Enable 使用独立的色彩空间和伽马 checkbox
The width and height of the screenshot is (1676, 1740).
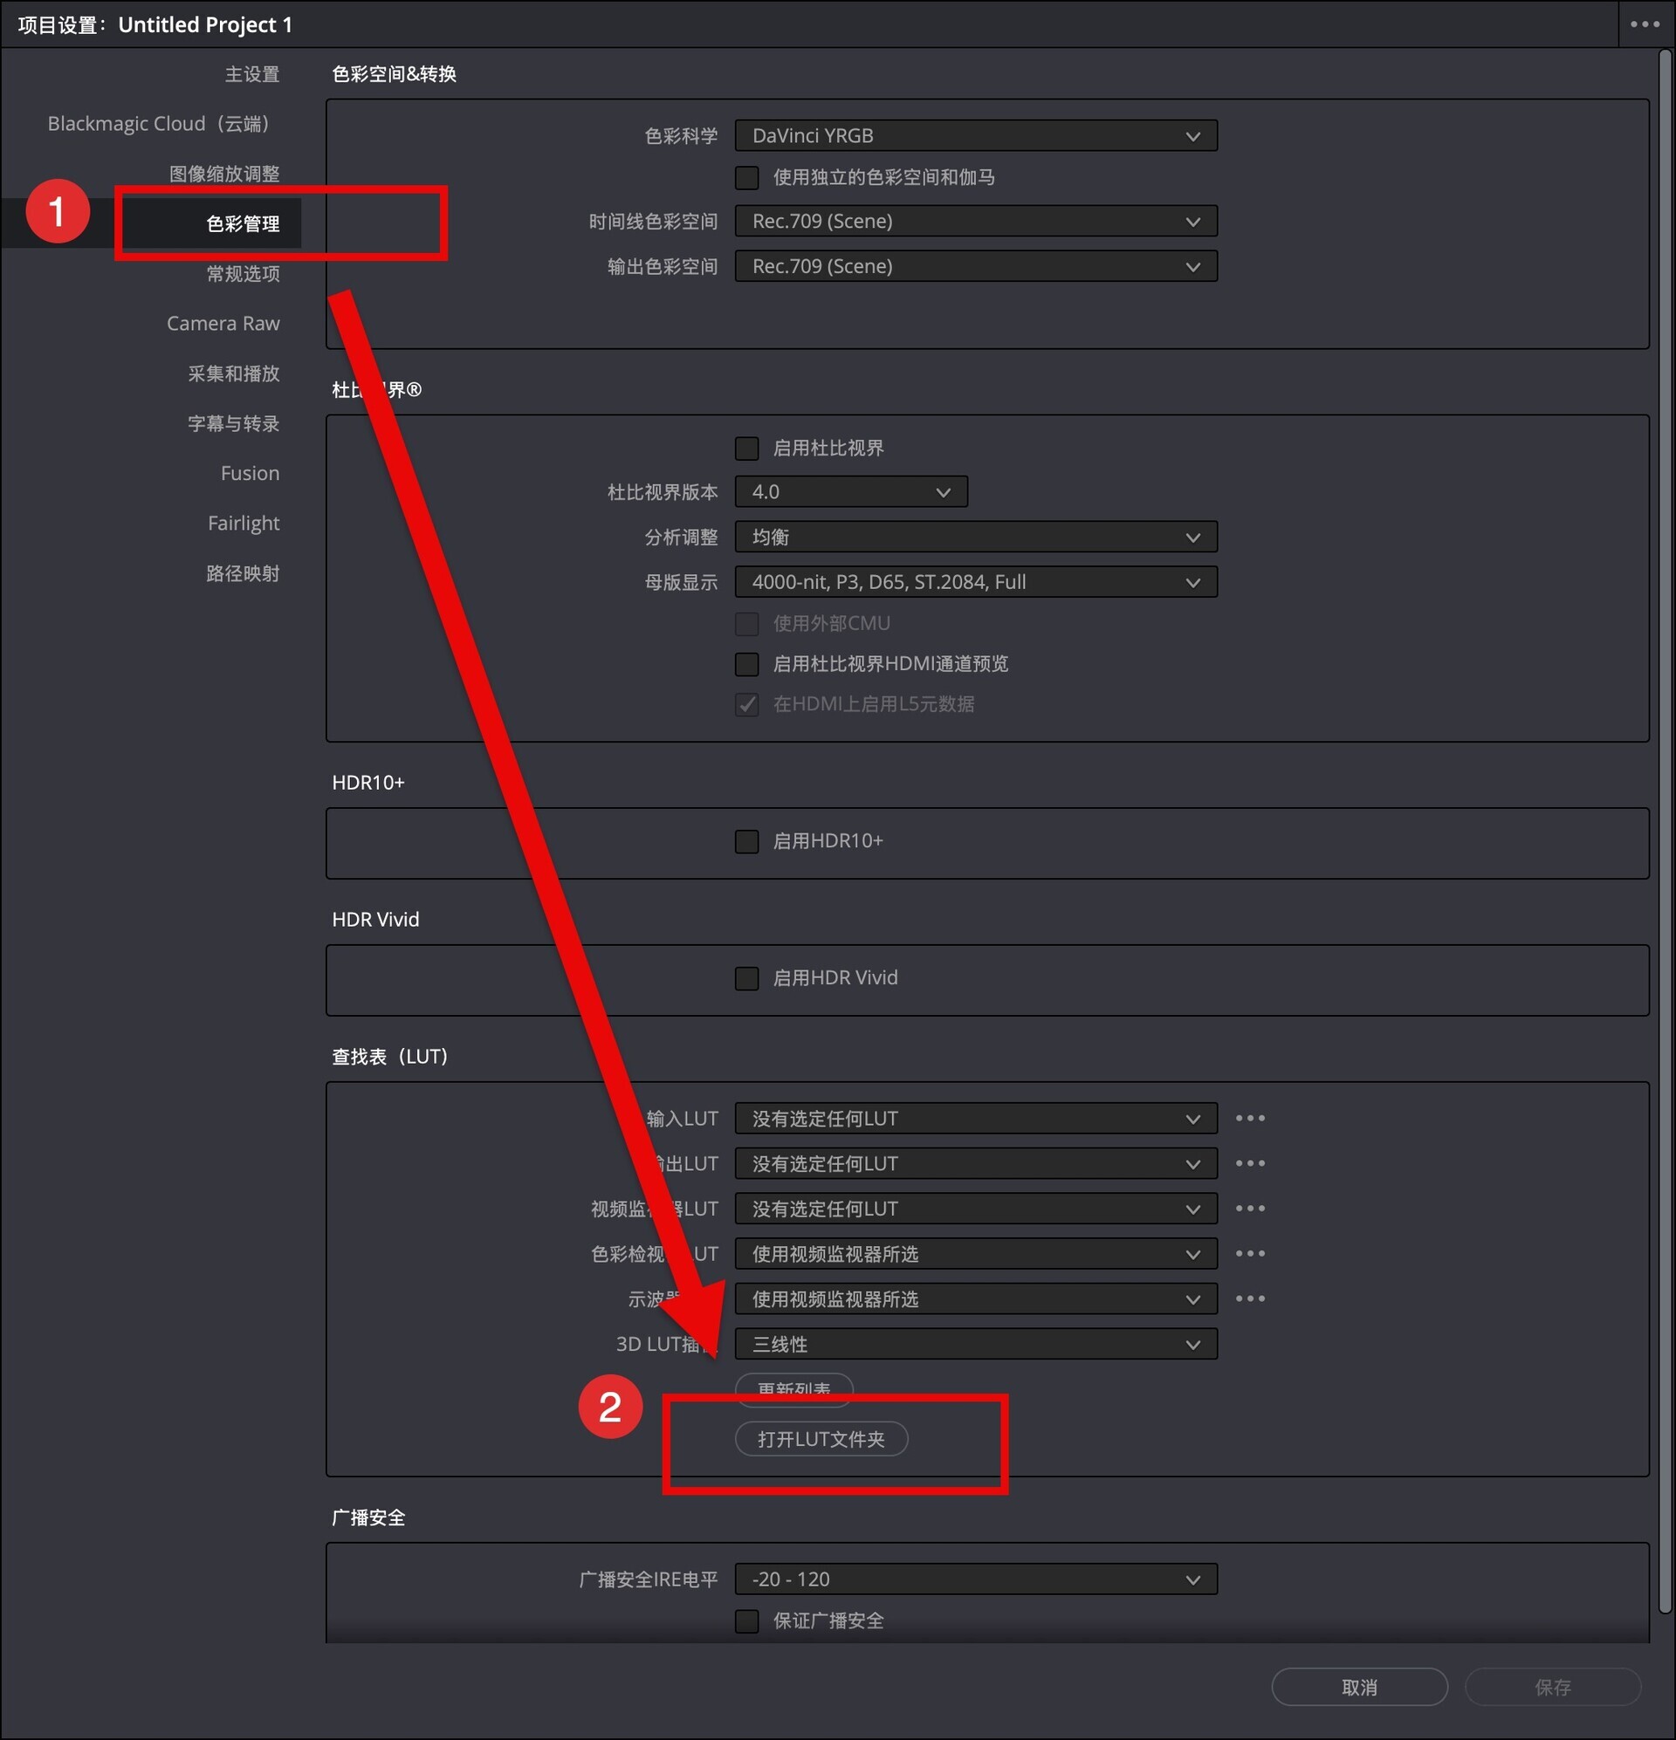pos(747,177)
